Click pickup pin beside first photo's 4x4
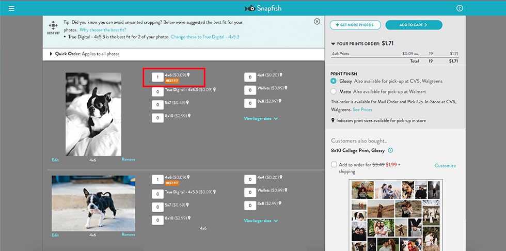506x251 pixels. 281,75
